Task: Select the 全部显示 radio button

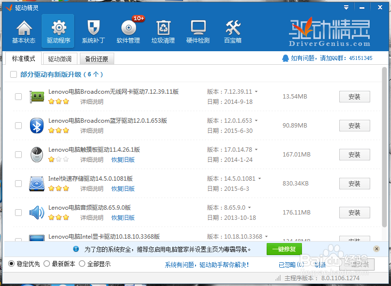Action: (82, 264)
